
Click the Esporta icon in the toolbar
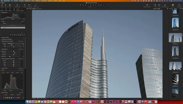click(x=5, y=5)
